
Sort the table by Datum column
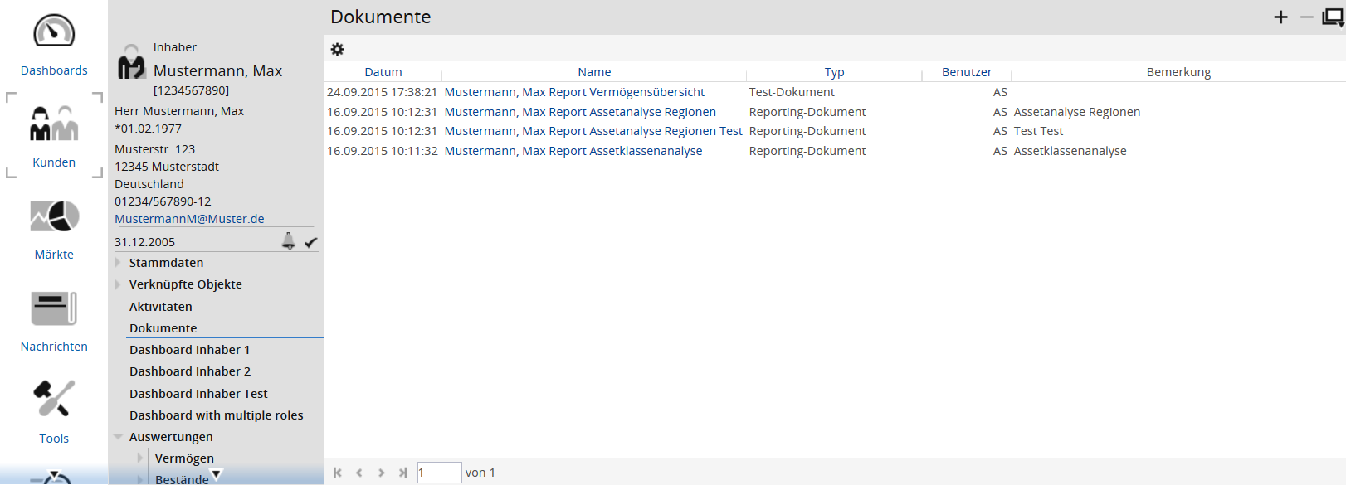pos(383,72)
